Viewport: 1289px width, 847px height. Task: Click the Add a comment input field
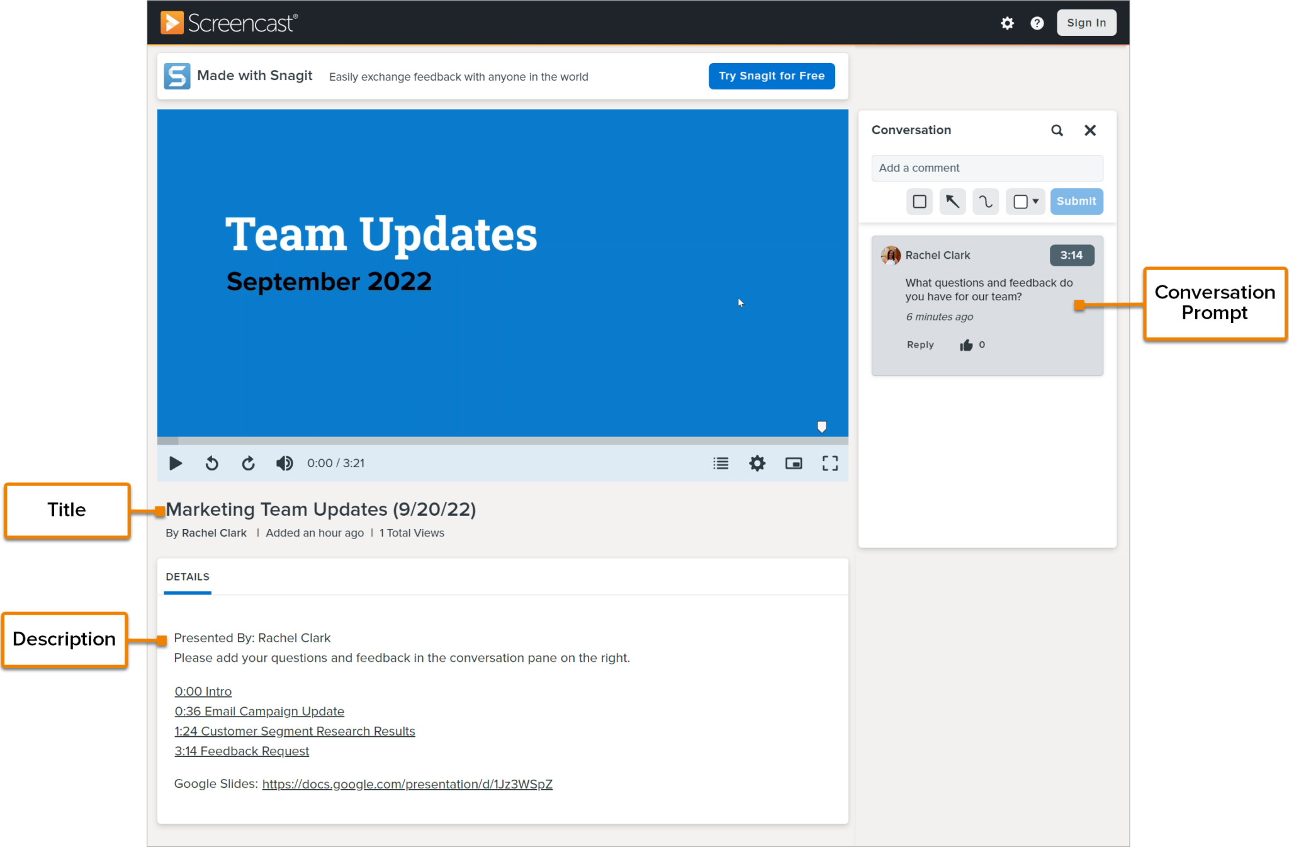coord(987,168)
